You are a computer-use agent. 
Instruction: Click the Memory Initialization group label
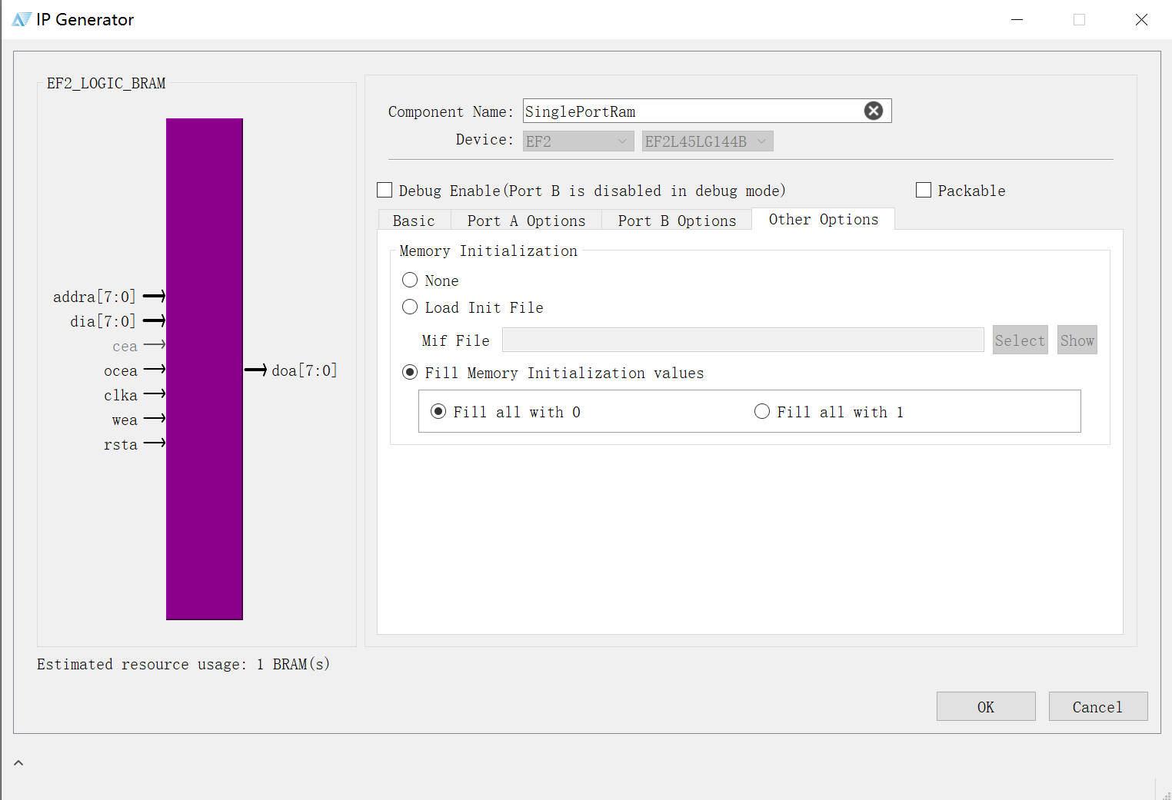pyautogui.click(x=488, y=251)
